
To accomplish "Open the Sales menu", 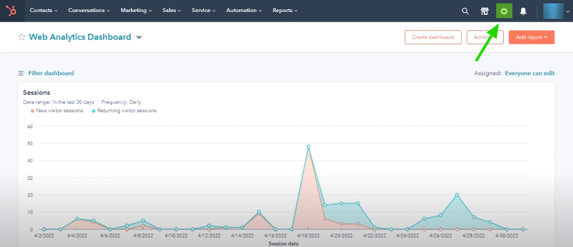I will (172, 11).
